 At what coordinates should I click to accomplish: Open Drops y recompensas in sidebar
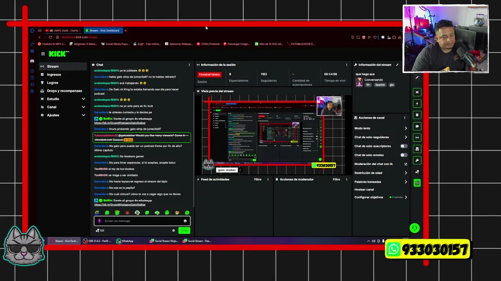(63, 91)
